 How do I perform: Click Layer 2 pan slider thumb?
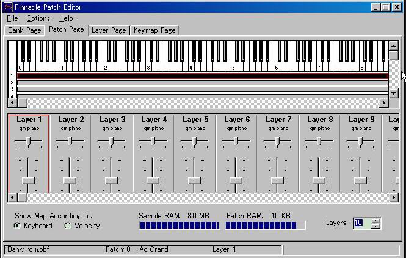tap(70, 141)
